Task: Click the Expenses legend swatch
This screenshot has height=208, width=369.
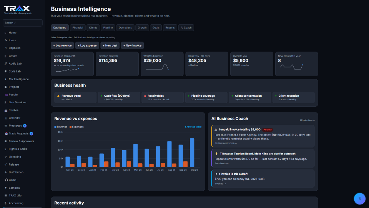Action: pos(71,127)
